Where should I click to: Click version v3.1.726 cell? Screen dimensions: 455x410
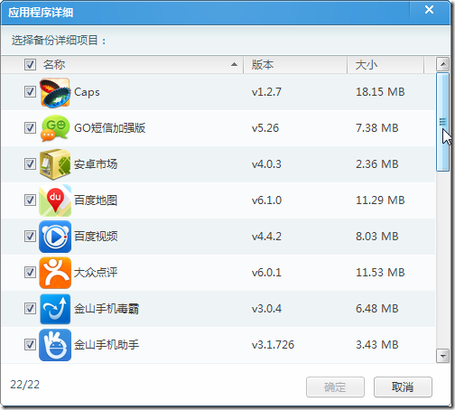tap(273, 345)
